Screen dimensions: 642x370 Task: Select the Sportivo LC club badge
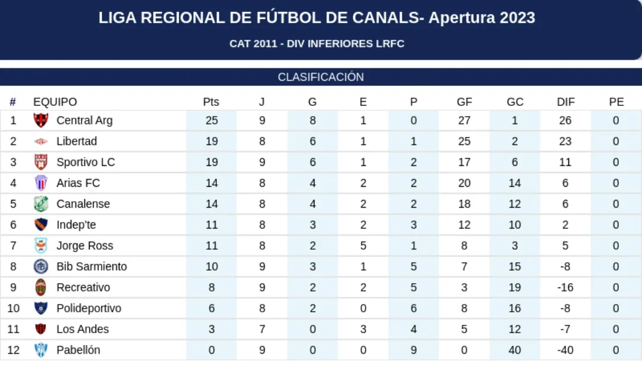point(40,162)
